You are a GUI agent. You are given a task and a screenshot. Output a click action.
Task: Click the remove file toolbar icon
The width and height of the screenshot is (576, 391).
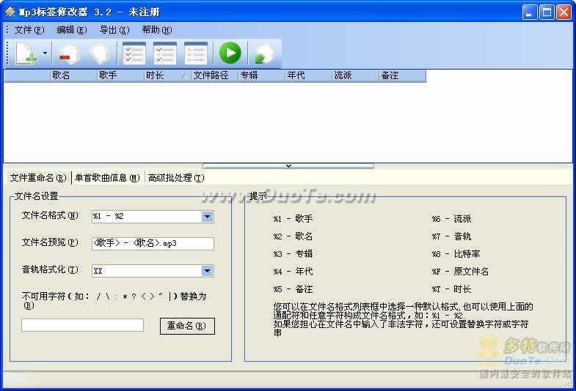[x=70, y=53]
